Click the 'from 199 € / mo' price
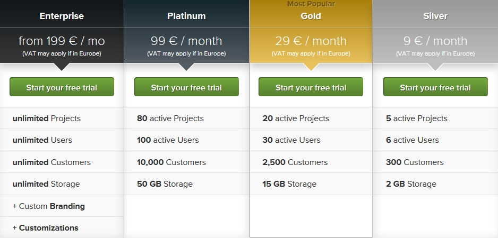Viewport: 498px width, 238px height. (62, 41)
